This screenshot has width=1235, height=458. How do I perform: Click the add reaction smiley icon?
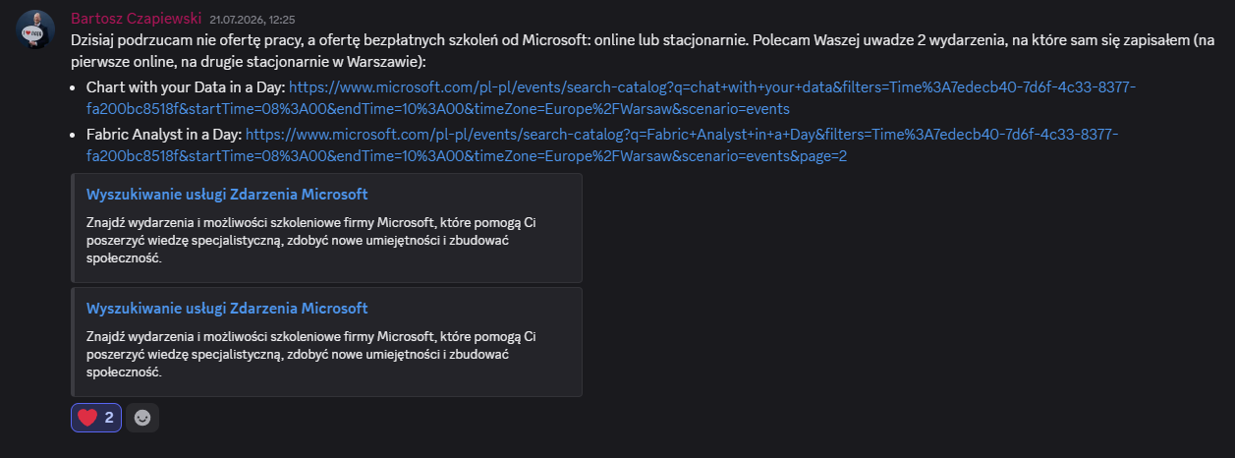pyautogui.click(x=142, y=418)
